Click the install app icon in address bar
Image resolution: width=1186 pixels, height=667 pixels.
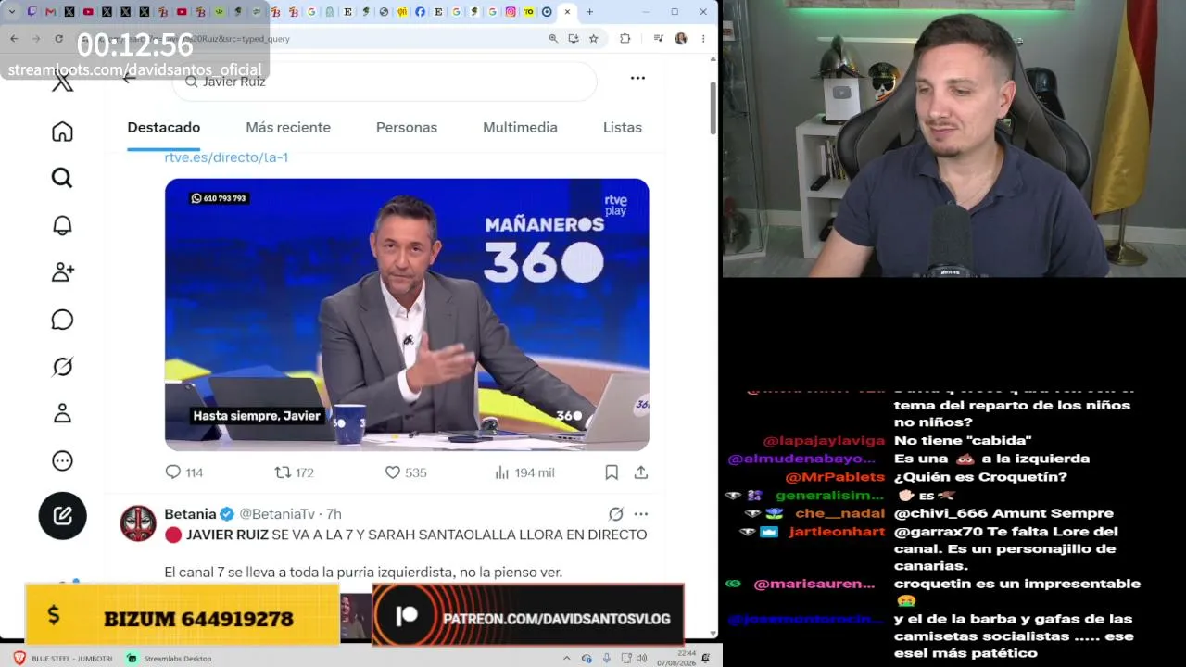click(x=574, y=39)
